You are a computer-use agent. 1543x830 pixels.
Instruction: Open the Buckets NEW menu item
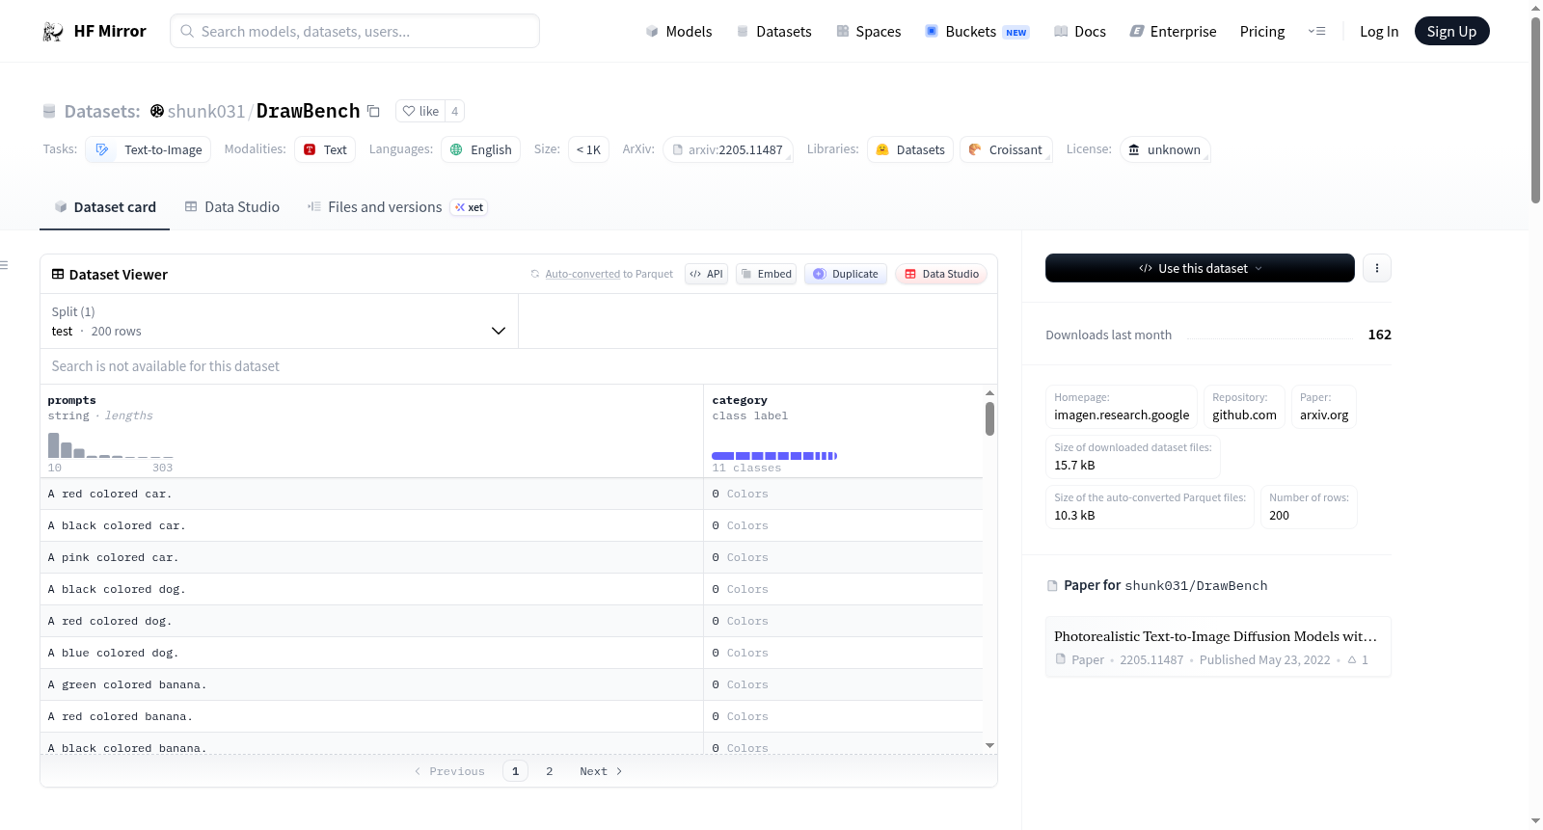tap(977, 31)
